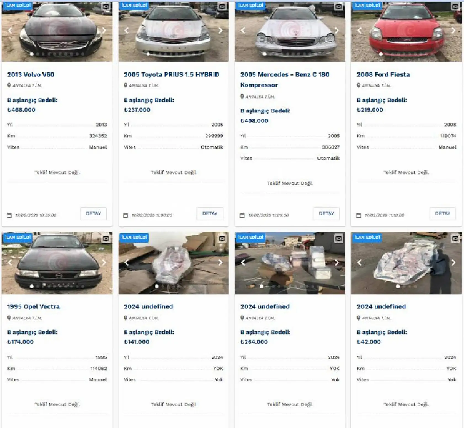Select the silver Mercedes photo thumbnail
This screenshot has height=428, width=464.
pos(290,32)
